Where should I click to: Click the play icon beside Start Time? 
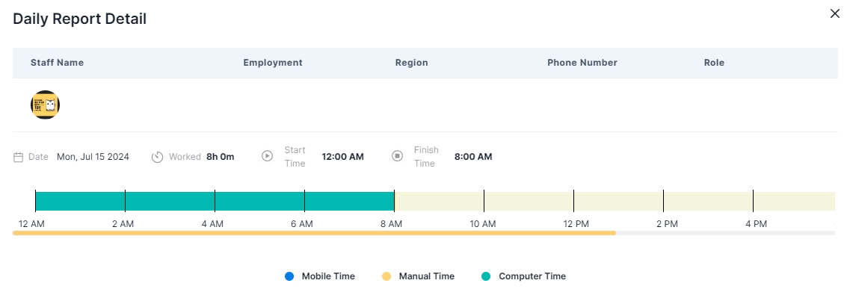tap(267, 156)
